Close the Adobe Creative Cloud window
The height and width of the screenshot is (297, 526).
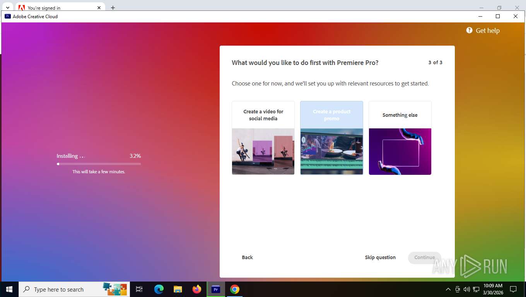[516, 16]
